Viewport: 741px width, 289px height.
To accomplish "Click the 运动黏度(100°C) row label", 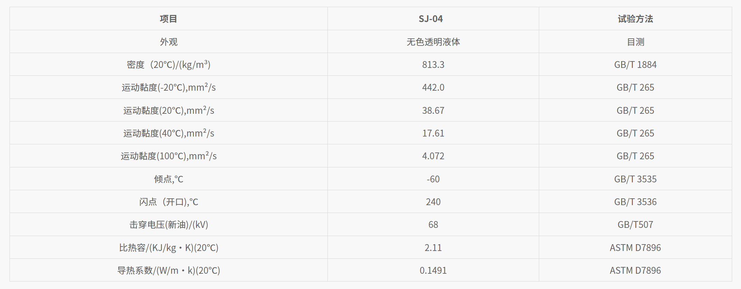I will tap(168, 156).
